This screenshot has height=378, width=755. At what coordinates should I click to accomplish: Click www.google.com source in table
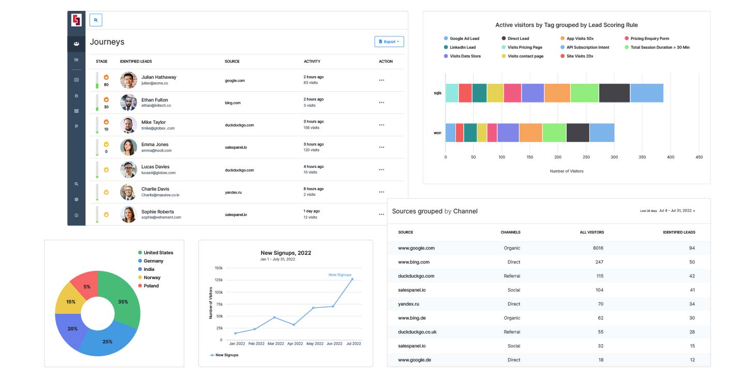click(416, 248)
